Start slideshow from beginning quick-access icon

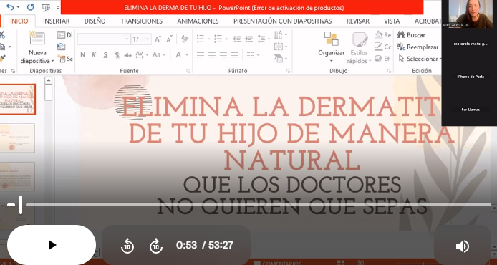pyautogui.click(x=46, y=7)
